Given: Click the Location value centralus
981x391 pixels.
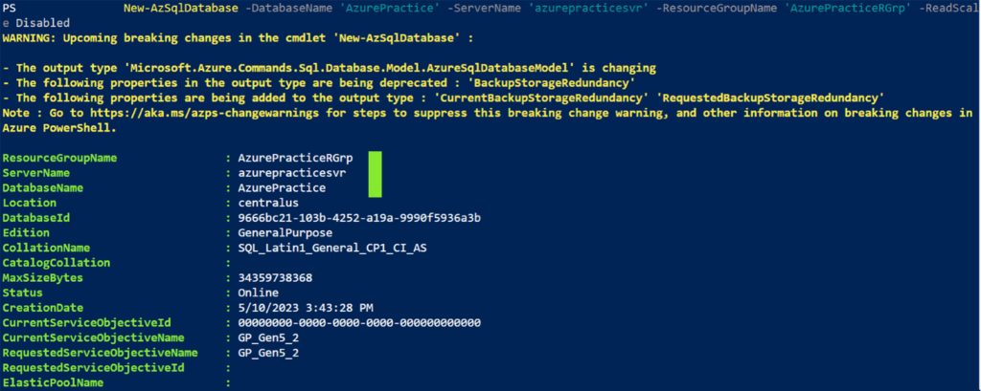Looking at the screenshot, I should (x=268, y=203).
